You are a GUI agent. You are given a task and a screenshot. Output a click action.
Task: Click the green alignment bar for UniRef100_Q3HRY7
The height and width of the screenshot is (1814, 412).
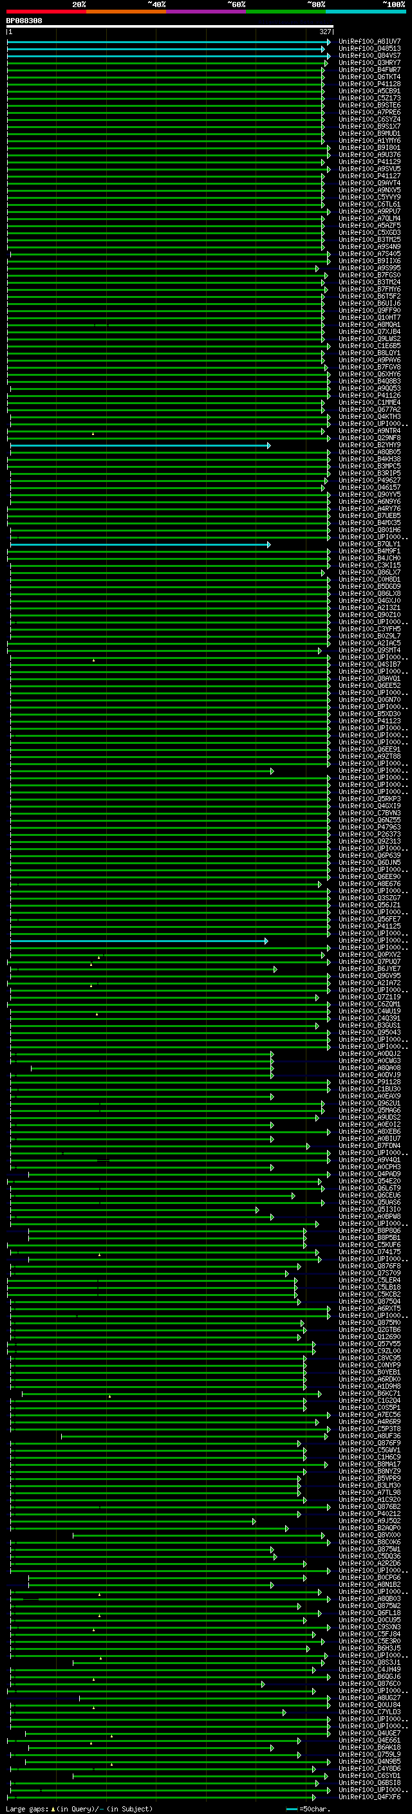tap(167, 63)
